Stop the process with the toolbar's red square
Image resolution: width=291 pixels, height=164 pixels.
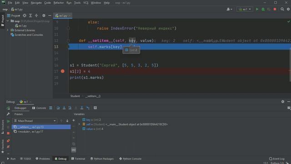[275, 9]
